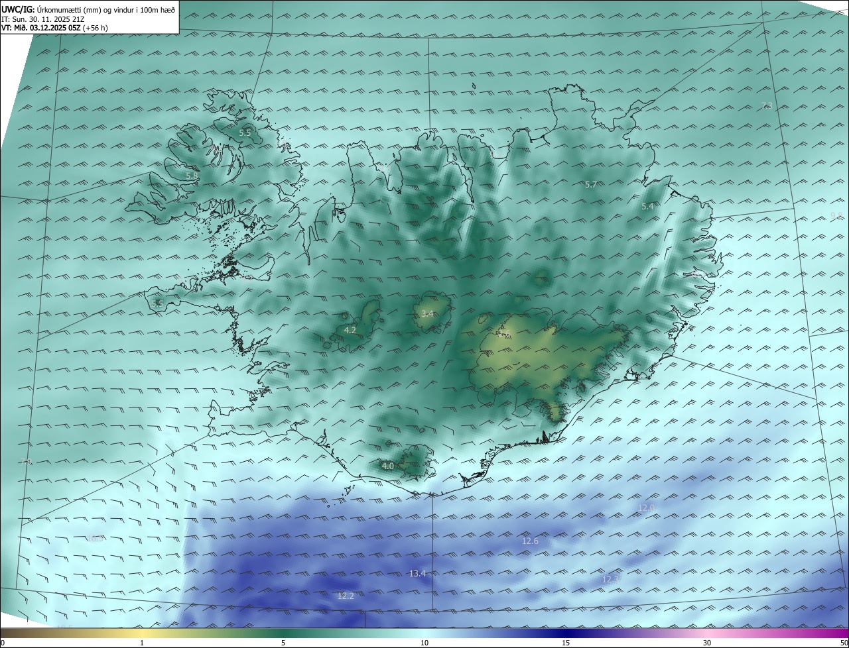Click the 5.4 value label in east Iceland

coord(647,206)
